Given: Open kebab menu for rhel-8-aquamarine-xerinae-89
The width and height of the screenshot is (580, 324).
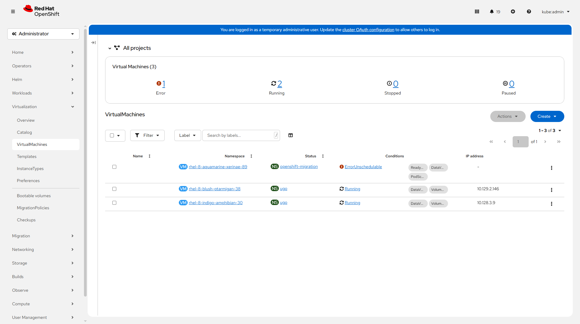Looking at the screenshot, I should 551,168.
